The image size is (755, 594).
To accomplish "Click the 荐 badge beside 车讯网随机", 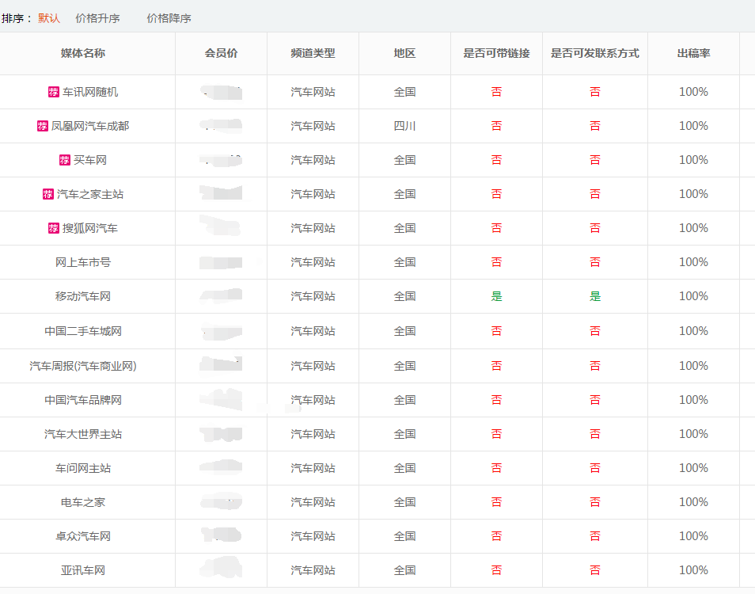I will tap(53, 92).
